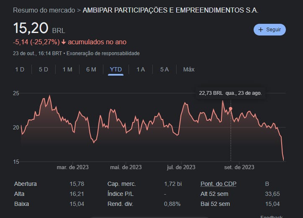Viewport: 303px width, 218px height.
Task: Click the Bai 52 sem label
Action: click(215, 204)
